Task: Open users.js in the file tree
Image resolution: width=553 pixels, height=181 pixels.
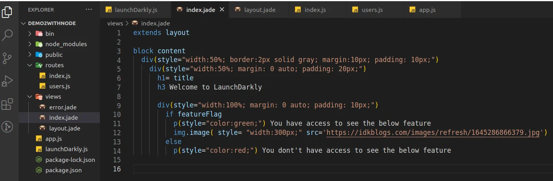Action: coord(60,86)
